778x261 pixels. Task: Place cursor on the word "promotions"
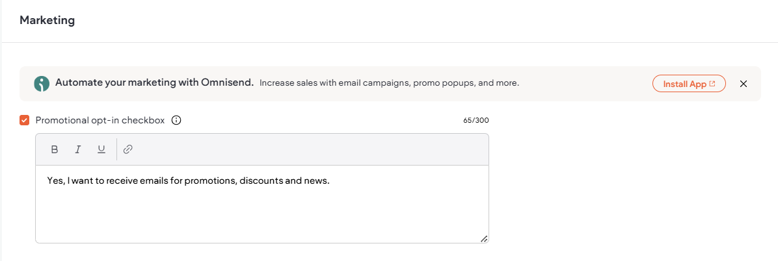pos(209,180)
